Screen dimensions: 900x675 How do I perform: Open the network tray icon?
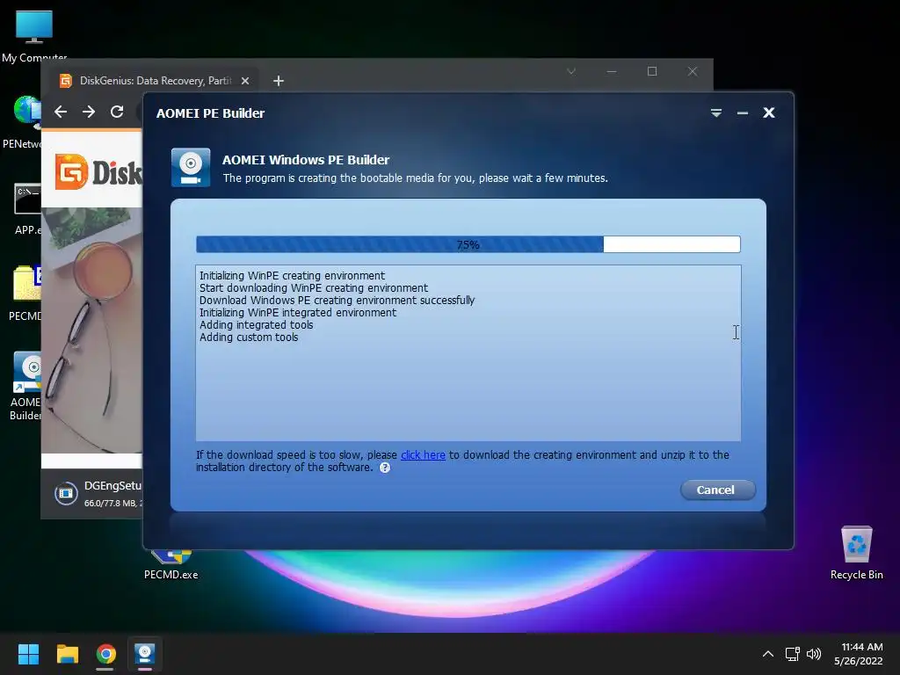793,654
